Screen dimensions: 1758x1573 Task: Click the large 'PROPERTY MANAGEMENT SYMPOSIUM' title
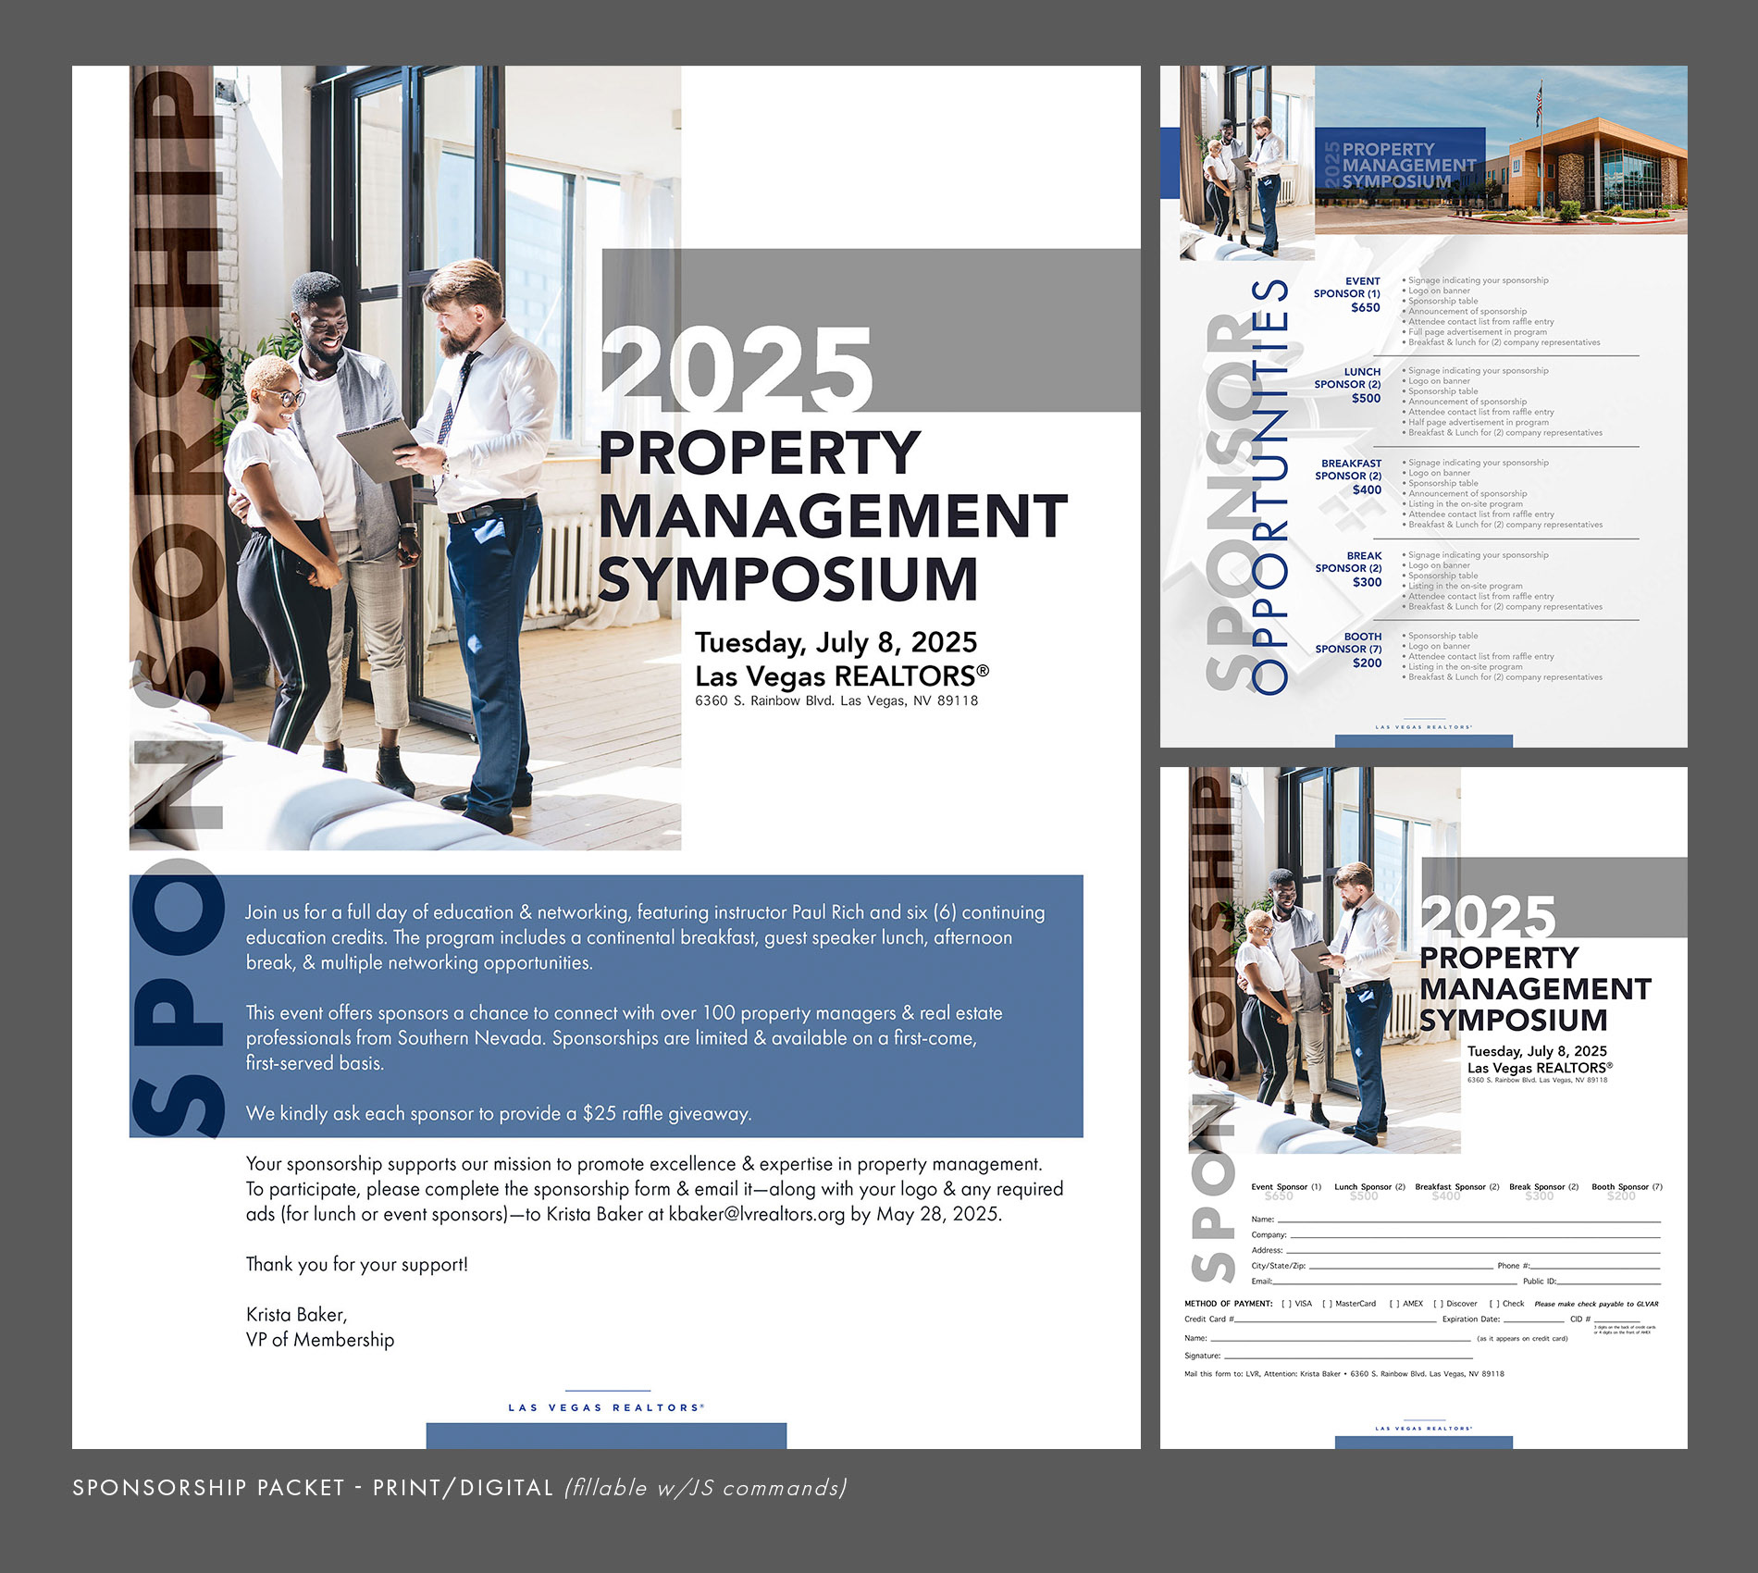(x=833, y=515)
